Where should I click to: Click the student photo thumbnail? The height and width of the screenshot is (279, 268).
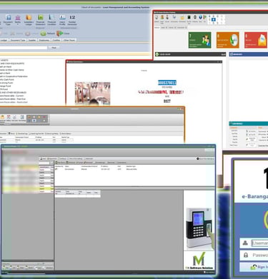pos(93,93)
